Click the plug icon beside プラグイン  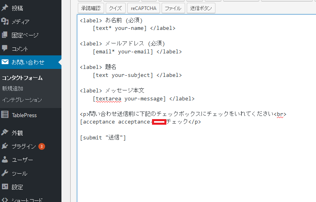point(5,146)
